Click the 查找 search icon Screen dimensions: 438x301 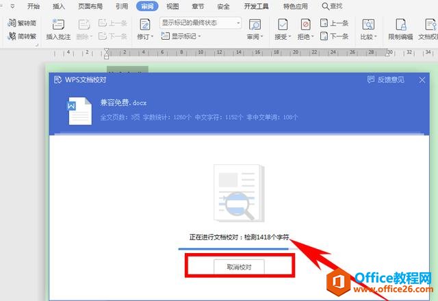pyautogui.click(x=326, y=6)
